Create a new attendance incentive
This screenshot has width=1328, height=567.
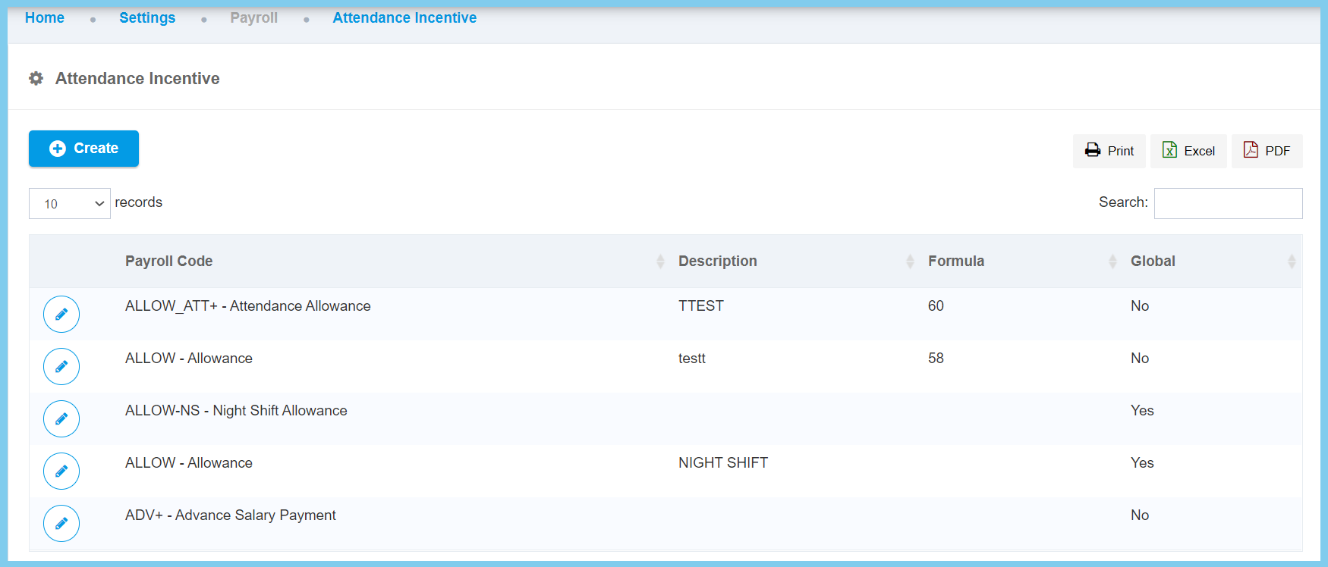(83, 149)
